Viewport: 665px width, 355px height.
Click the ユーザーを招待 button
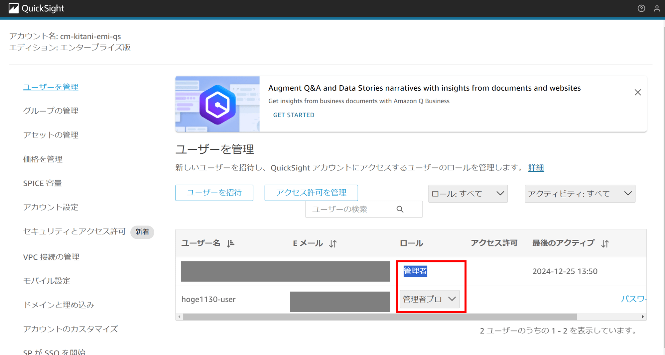214,193
